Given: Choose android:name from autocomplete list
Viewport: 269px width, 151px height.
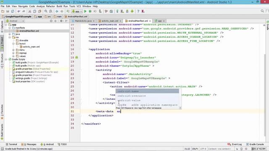Looking at the screenshot, I should click(147, 91).
